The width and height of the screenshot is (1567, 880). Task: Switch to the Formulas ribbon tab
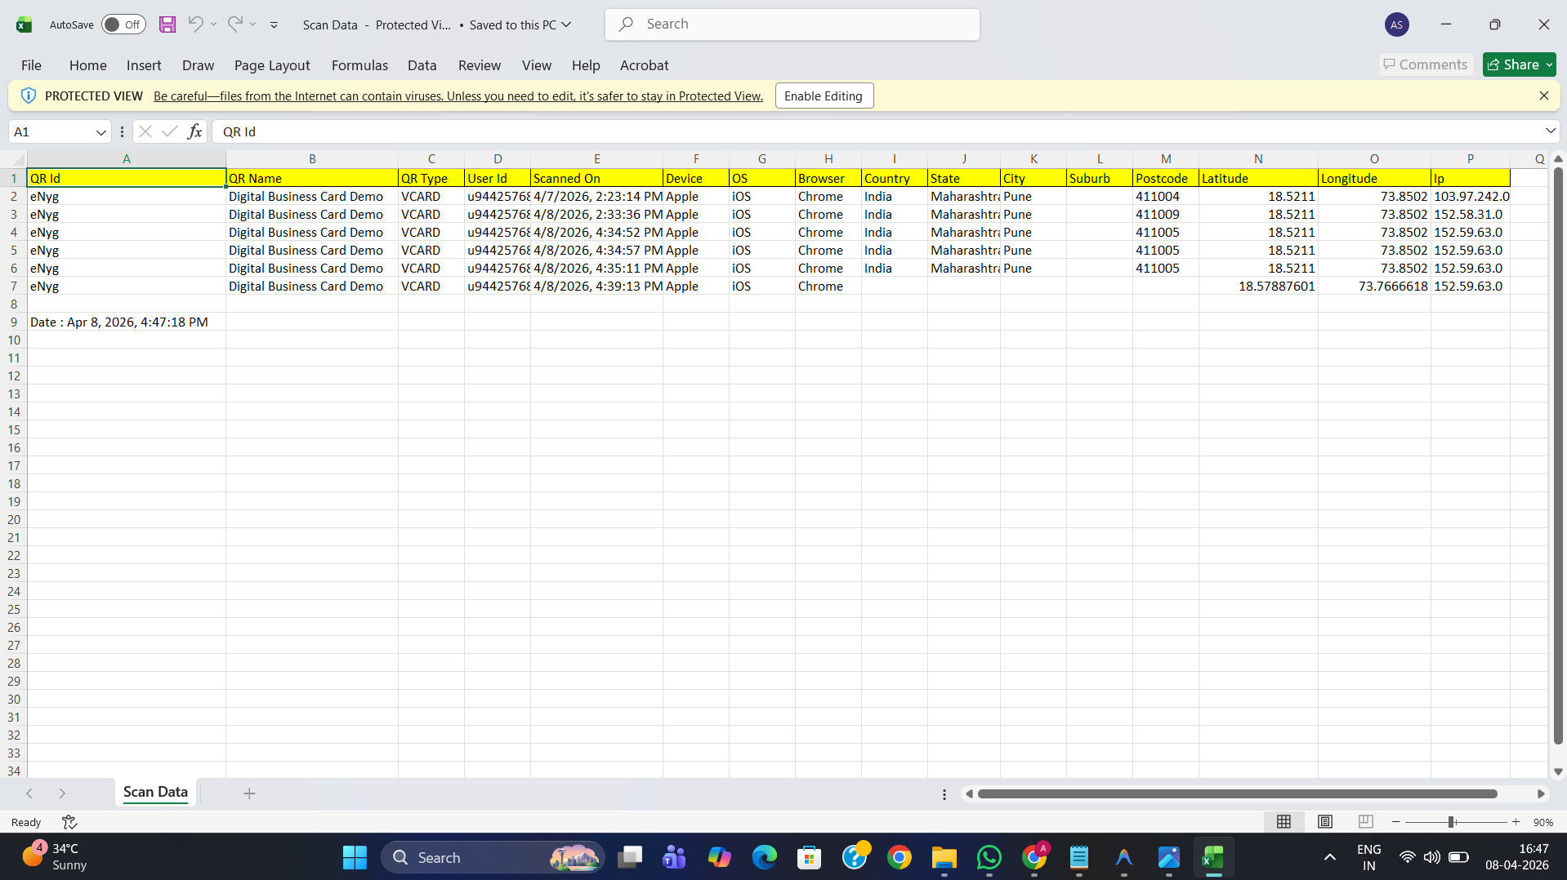coord(359,65)
